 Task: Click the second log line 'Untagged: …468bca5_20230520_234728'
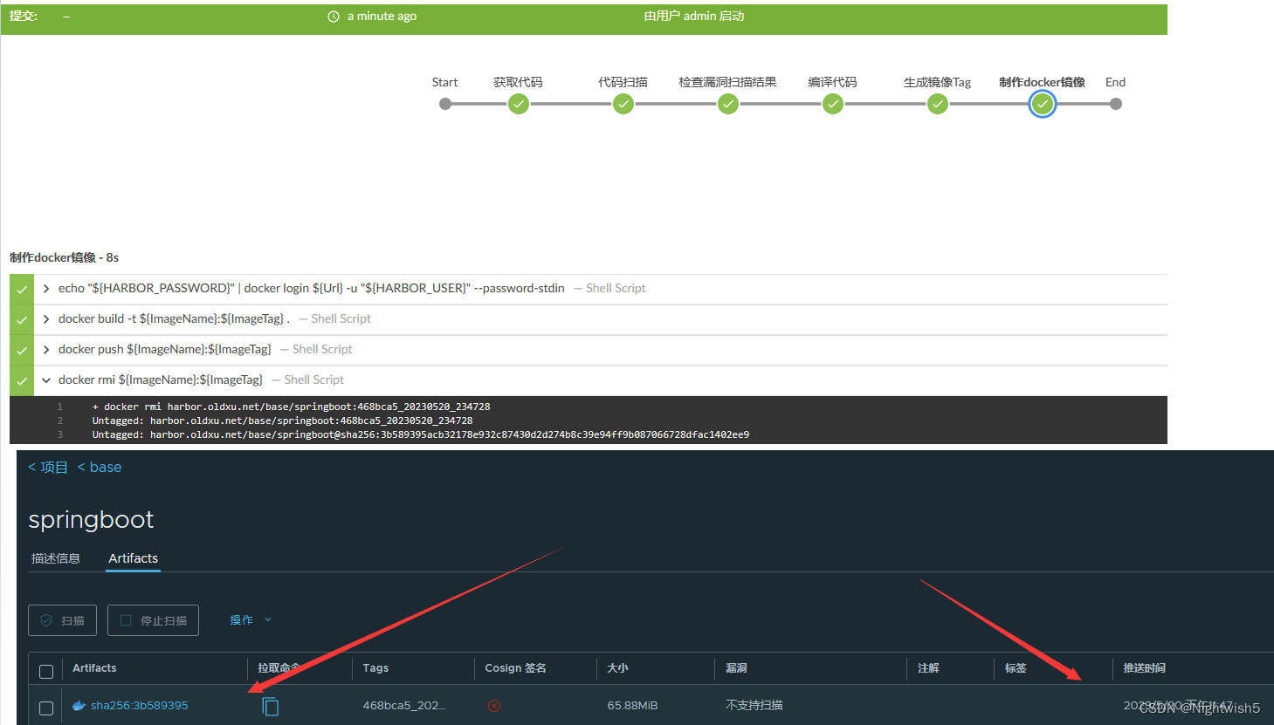point(282,421)
